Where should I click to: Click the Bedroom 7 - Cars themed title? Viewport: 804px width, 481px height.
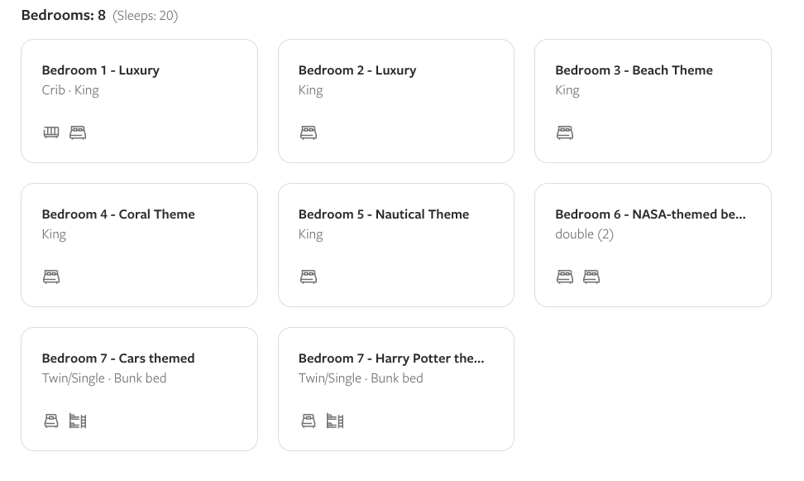click(x=118, y=358)
